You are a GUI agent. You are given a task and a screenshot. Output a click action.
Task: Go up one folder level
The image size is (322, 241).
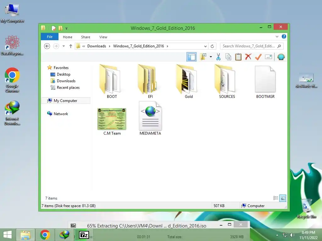pos(71,46)
